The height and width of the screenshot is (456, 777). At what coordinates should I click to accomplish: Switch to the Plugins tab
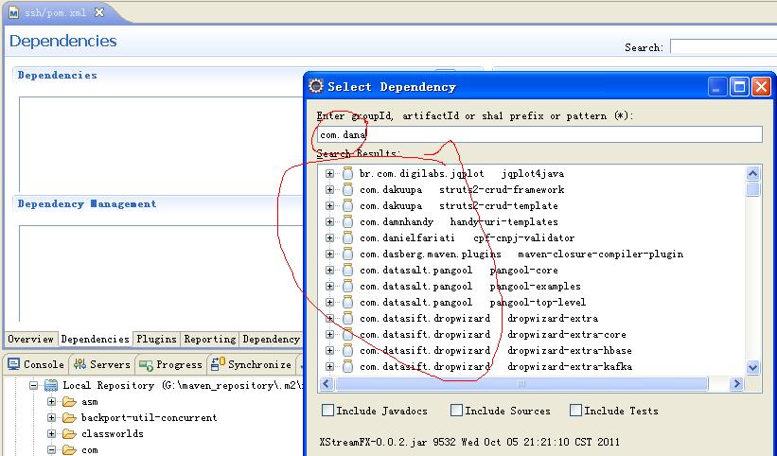[x=156, y=340]
